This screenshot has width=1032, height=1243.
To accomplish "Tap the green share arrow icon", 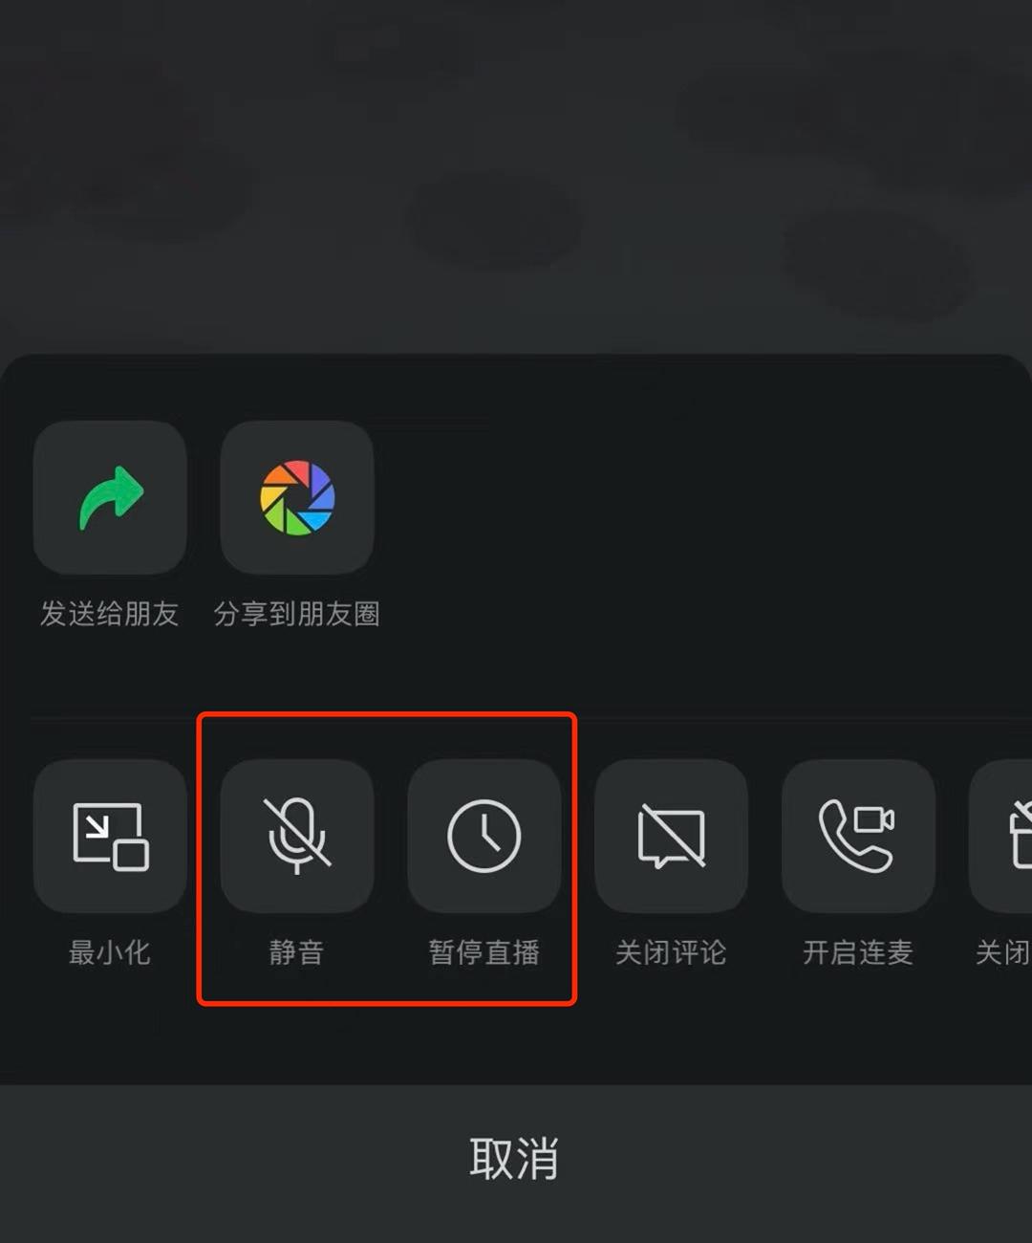I will pyautogui.click(x=110, y=497).
